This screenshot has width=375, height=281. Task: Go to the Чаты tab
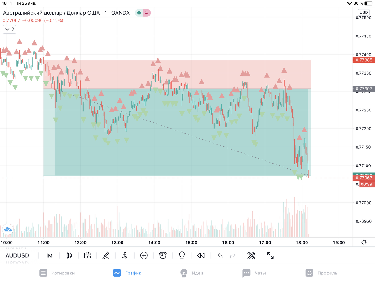(x=254, y=273)
